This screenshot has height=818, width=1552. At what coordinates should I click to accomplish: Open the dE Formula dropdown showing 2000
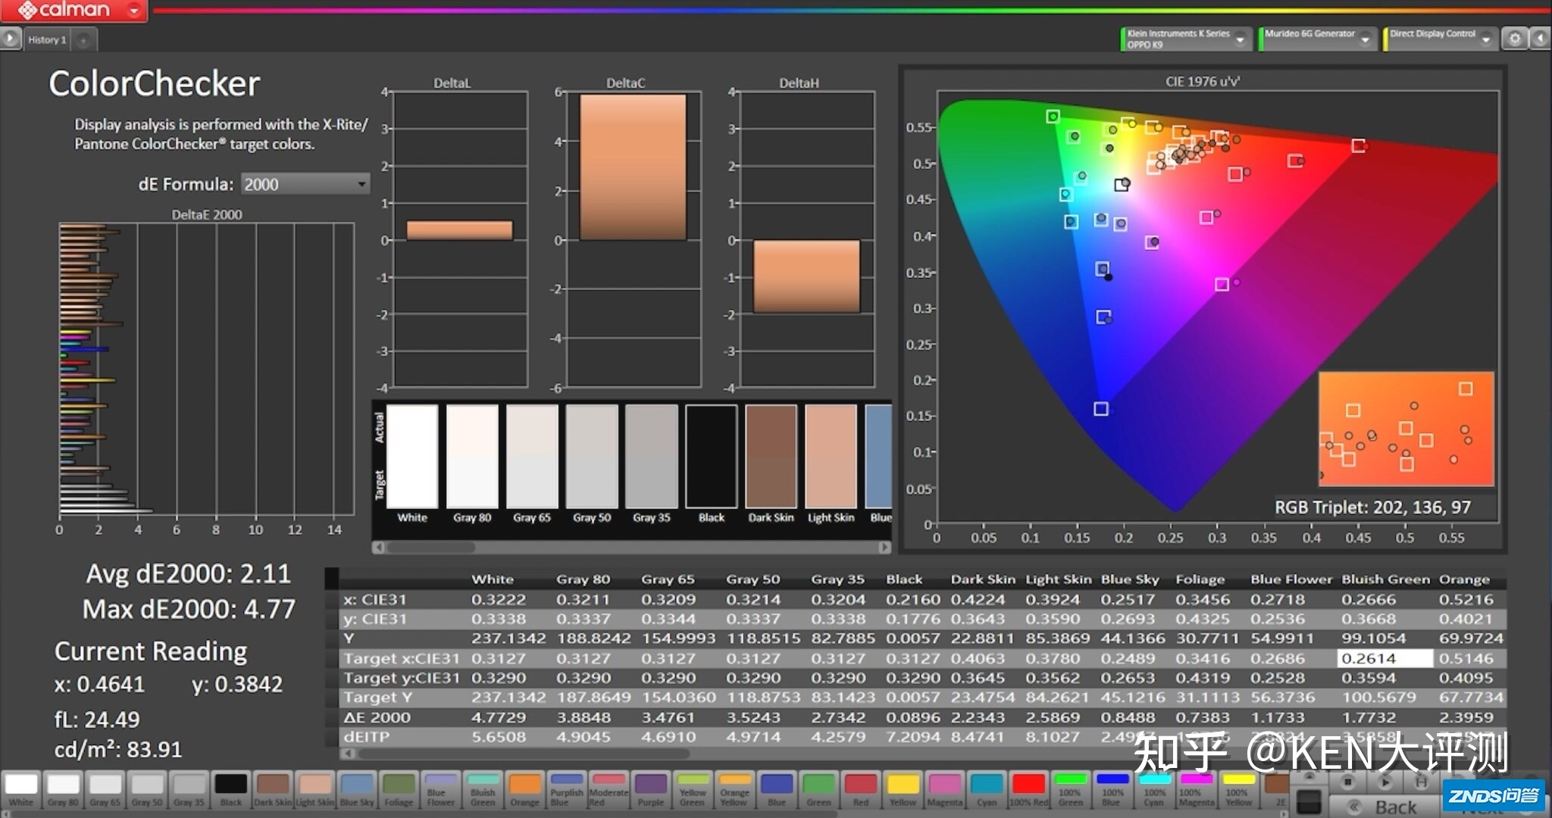pyautogui.click(x=305, y=184)
